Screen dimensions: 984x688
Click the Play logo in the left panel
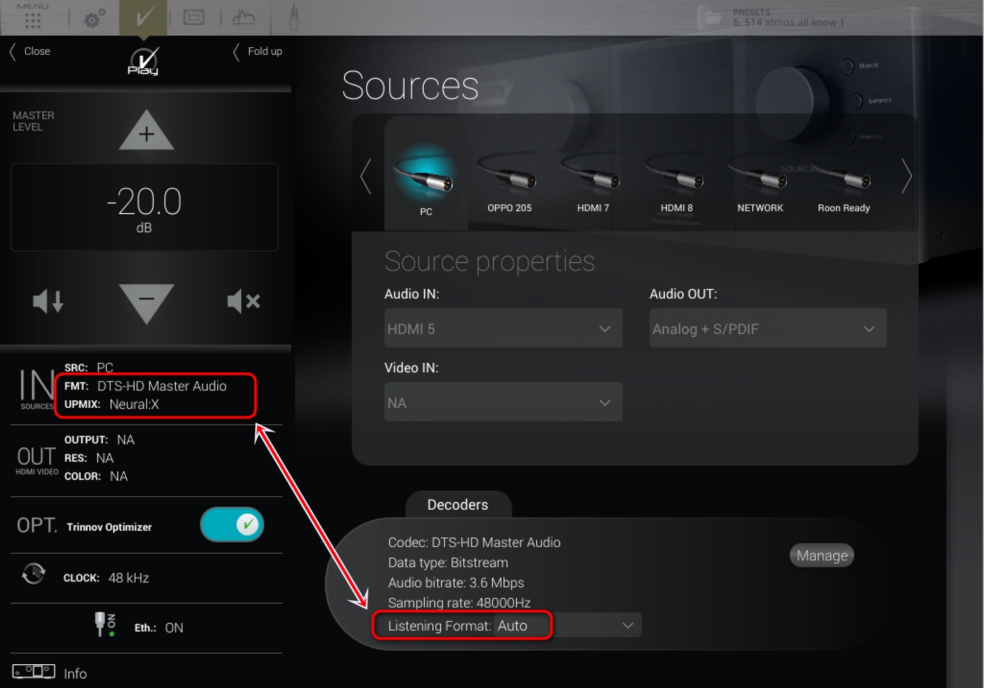click(143, 62)
